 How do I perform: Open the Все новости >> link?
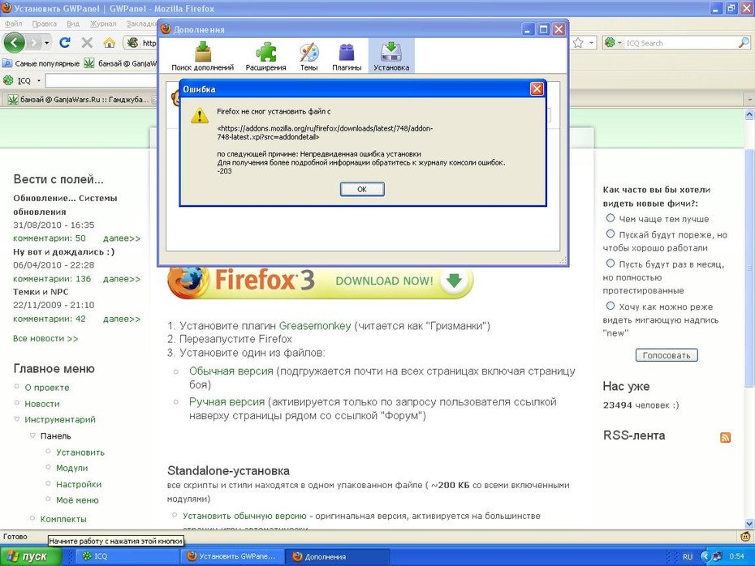point(45,338)
